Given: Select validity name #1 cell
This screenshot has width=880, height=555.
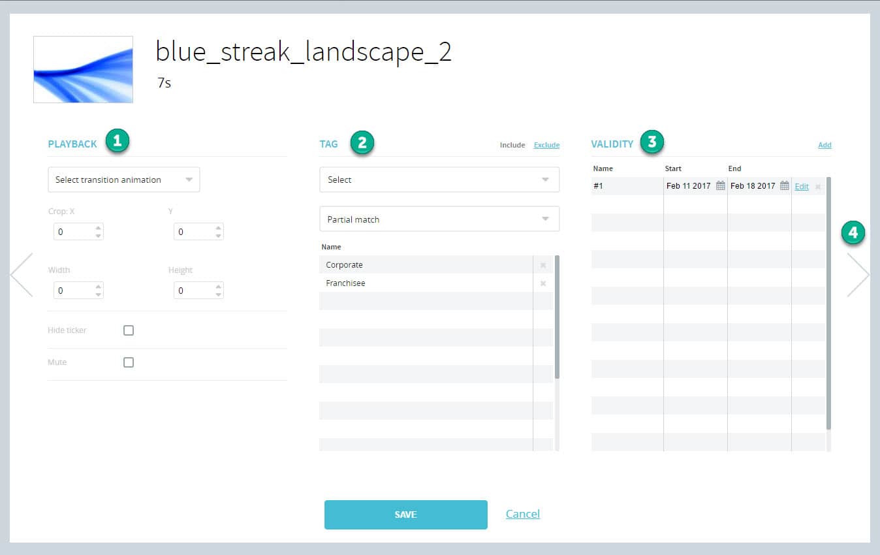Looking at the screenshot, I should pos(627,186).
